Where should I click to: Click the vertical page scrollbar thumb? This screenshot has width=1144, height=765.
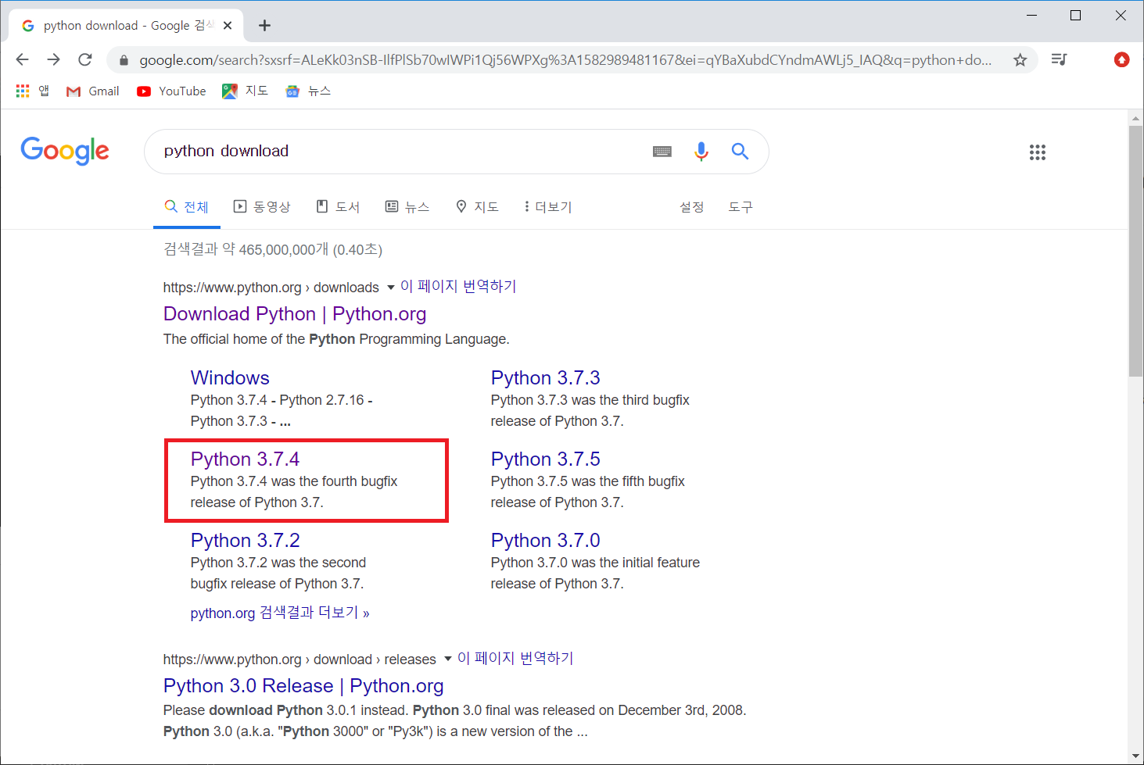1135,252
